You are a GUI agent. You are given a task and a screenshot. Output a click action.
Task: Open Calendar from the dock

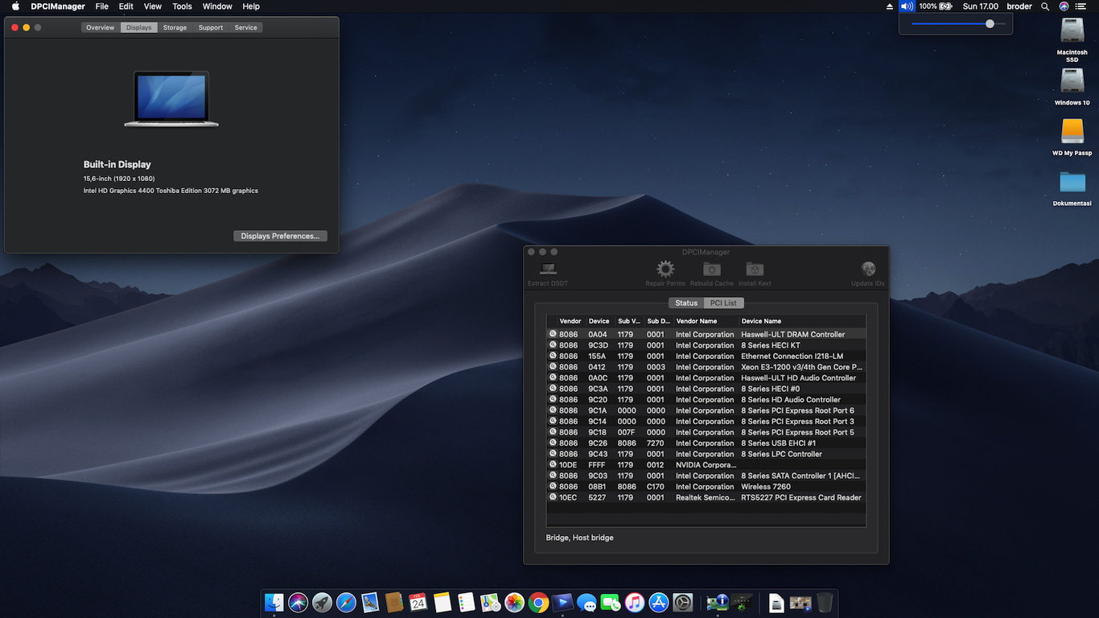click(418, 602)
